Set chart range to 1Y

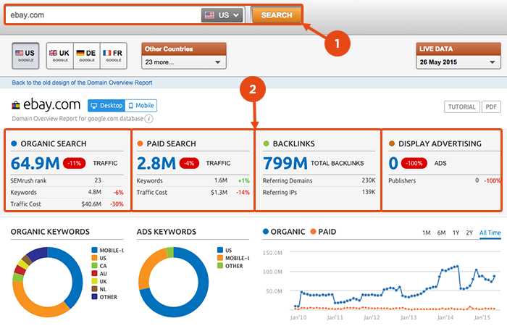coord(456,233)
